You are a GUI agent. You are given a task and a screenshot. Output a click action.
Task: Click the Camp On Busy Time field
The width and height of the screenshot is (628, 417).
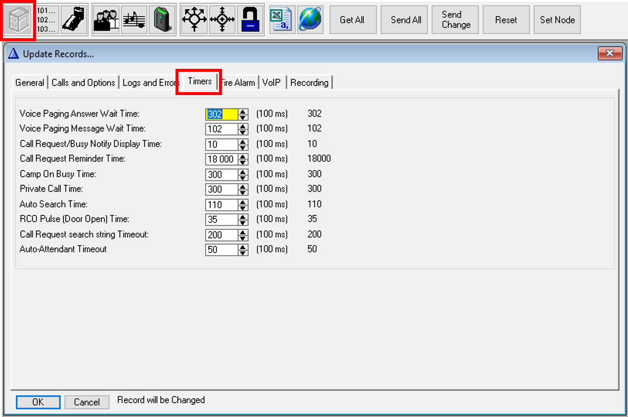222,175
